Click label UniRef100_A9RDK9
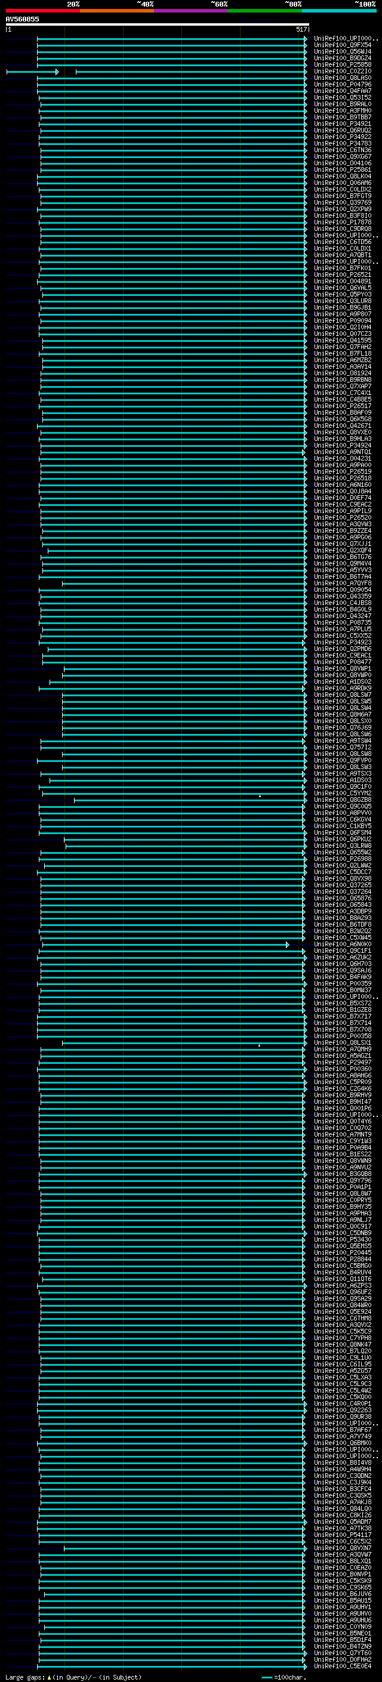 click(343, 688)
